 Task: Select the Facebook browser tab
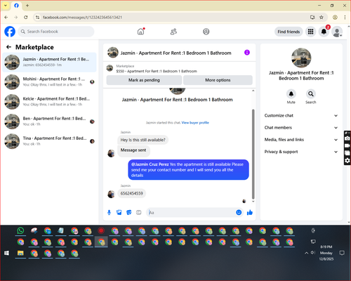pos(16,6)
